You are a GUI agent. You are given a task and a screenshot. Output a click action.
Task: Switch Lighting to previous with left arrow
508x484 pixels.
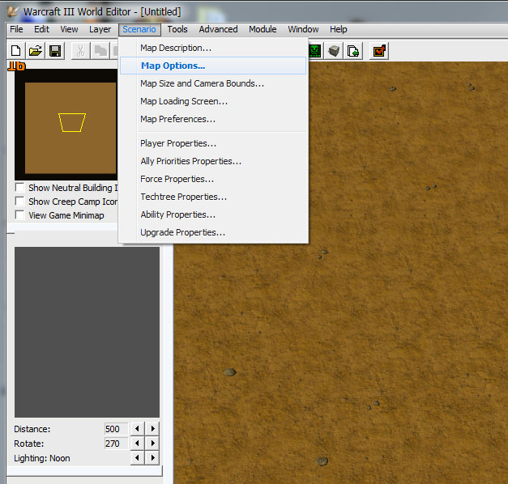137,458
